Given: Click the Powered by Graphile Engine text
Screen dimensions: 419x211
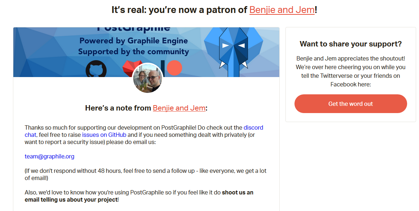Looking at the screenshot, I should pos(134,41).
